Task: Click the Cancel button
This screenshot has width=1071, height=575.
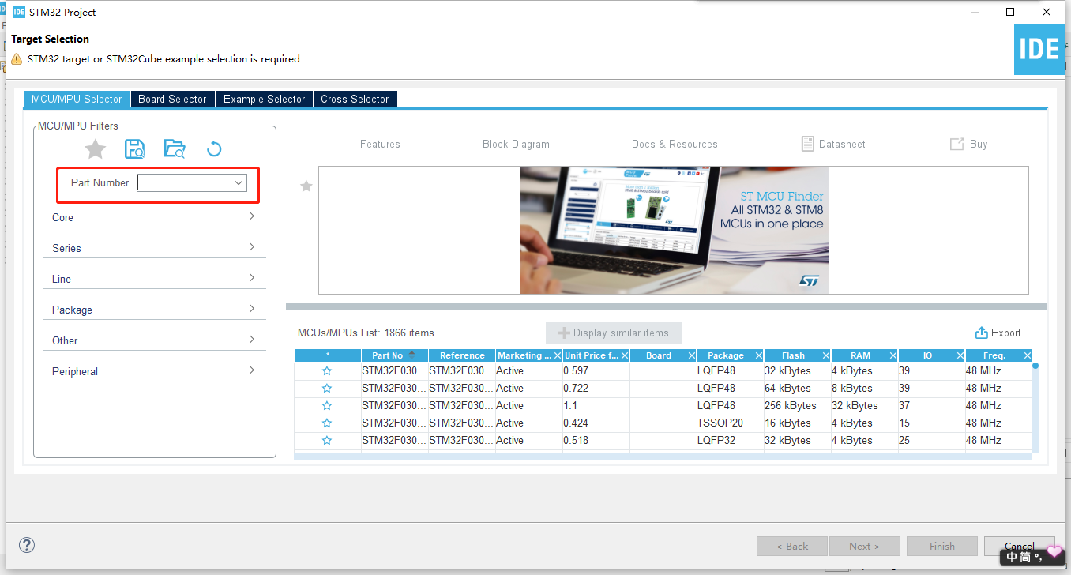Action: click(x=1019, y=546)
